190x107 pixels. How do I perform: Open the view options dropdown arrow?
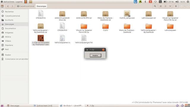[170, 6]
